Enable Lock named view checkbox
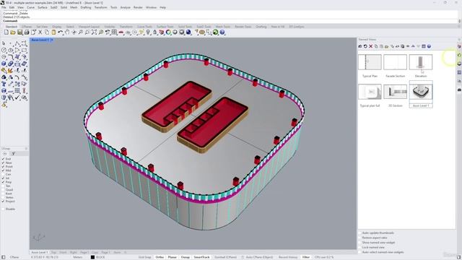The image size is (462, 260). click(359, 247)
